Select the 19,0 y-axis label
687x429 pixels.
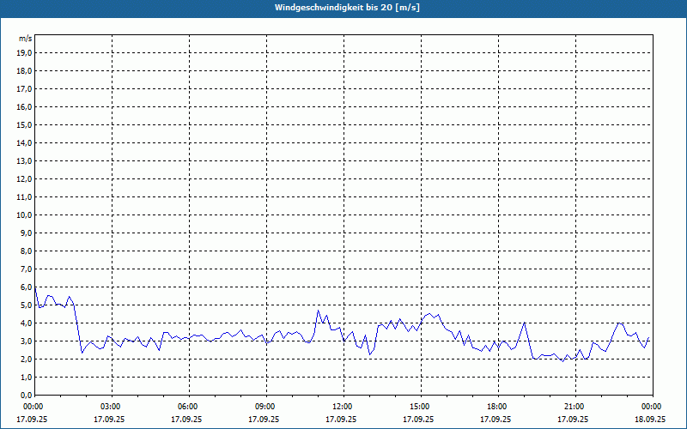click(x=25, y=52)
